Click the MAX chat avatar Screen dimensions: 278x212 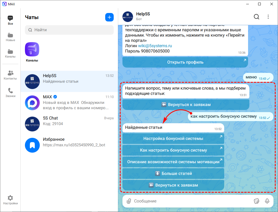click(32, 103)
